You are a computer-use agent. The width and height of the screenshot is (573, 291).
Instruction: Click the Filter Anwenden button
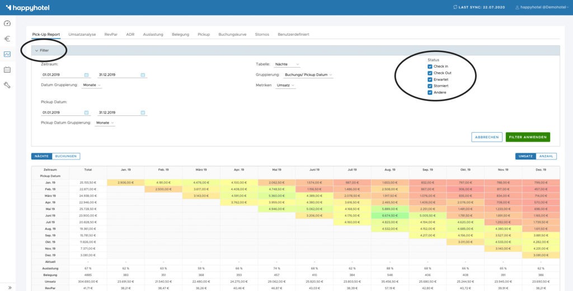tap(528, 137)
